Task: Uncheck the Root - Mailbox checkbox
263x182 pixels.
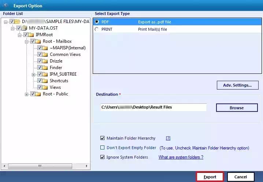Action: [x=33, y=41]
